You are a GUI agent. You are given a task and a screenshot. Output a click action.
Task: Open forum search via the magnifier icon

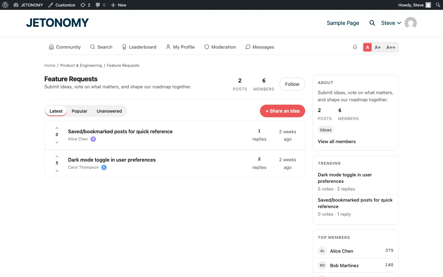(92, 47)
